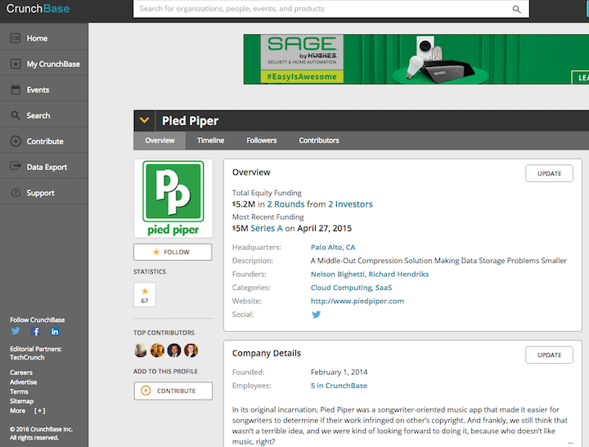This screenshot has width=589, height=447.
Task: Select the first top contributor avatar
Action: 141,351
